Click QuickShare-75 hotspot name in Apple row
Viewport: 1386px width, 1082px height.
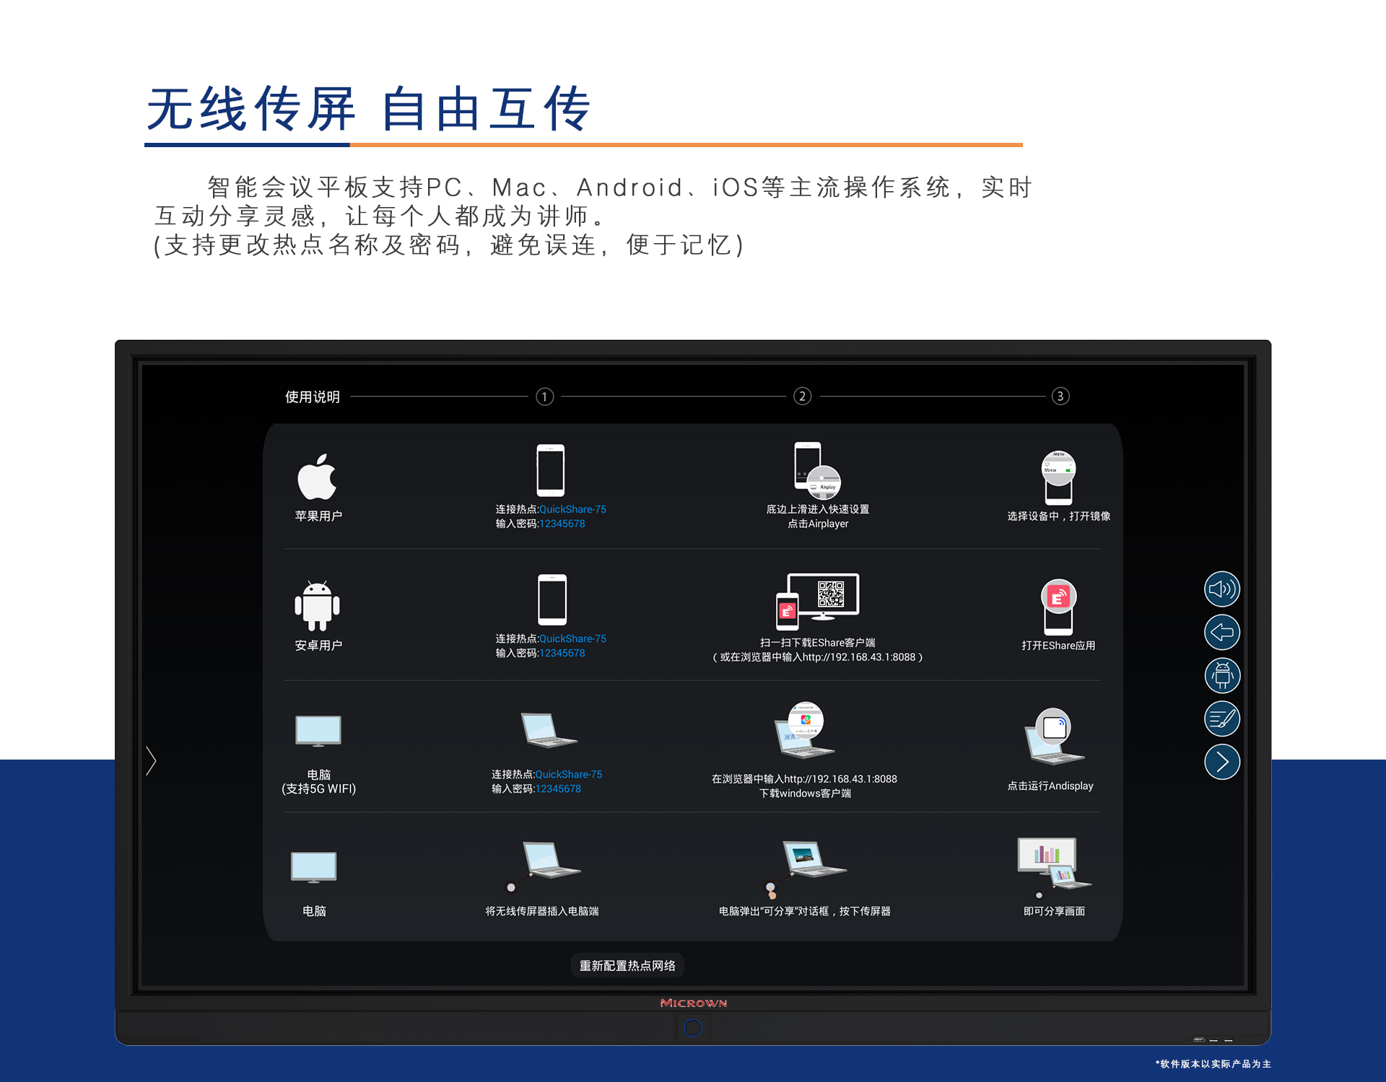(572, 509)
